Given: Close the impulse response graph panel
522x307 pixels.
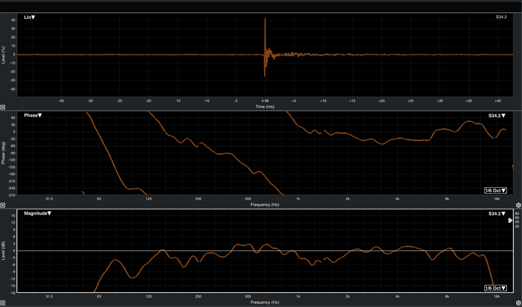Looking at the screenshot, I should tap(3, 107).
